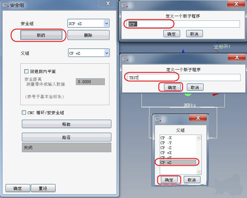247x198 pixels.
Task: Click the 重设 button
Action: coord(43,188)
